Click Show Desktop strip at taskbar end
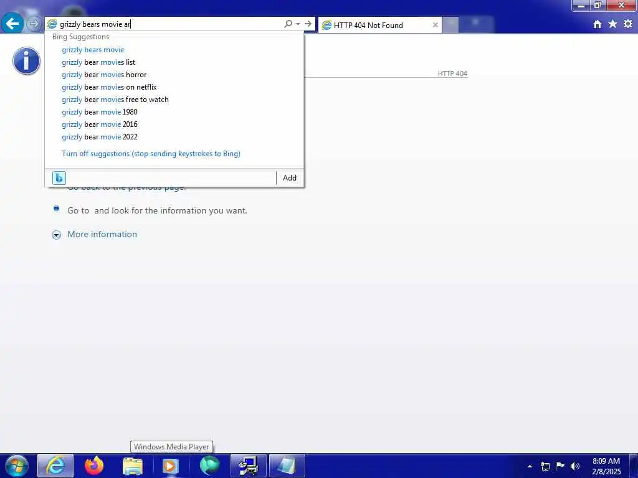638x478 pixels. point(634,466)
